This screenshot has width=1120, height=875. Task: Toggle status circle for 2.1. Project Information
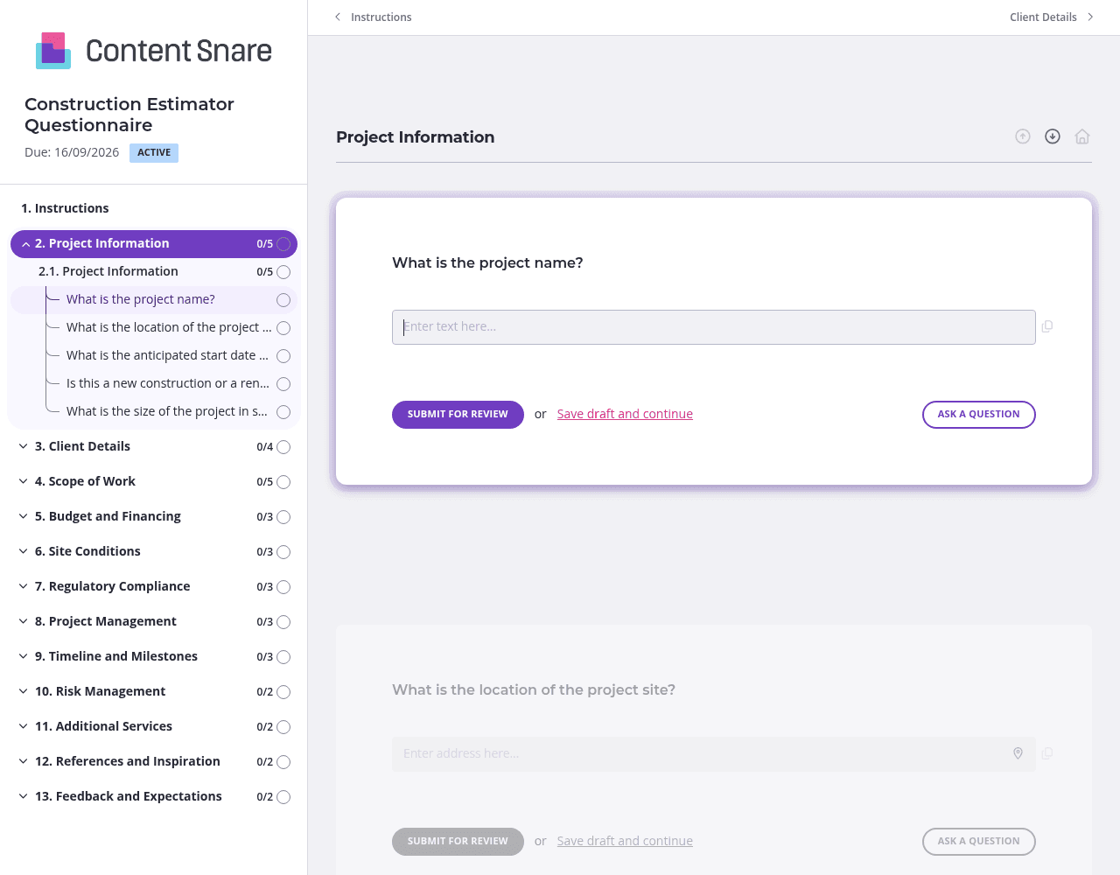click(283, 272)
